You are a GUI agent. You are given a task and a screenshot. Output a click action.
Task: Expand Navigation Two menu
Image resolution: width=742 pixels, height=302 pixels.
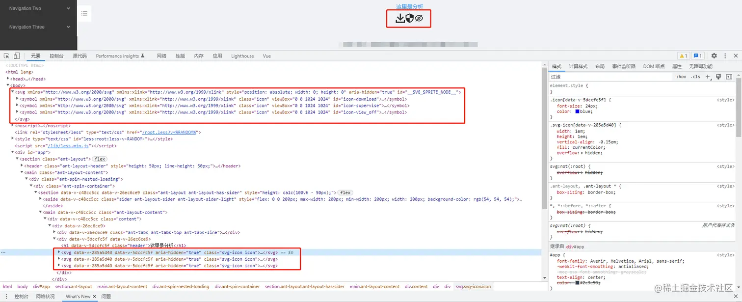pyautogui.click(x=38, y=8)
